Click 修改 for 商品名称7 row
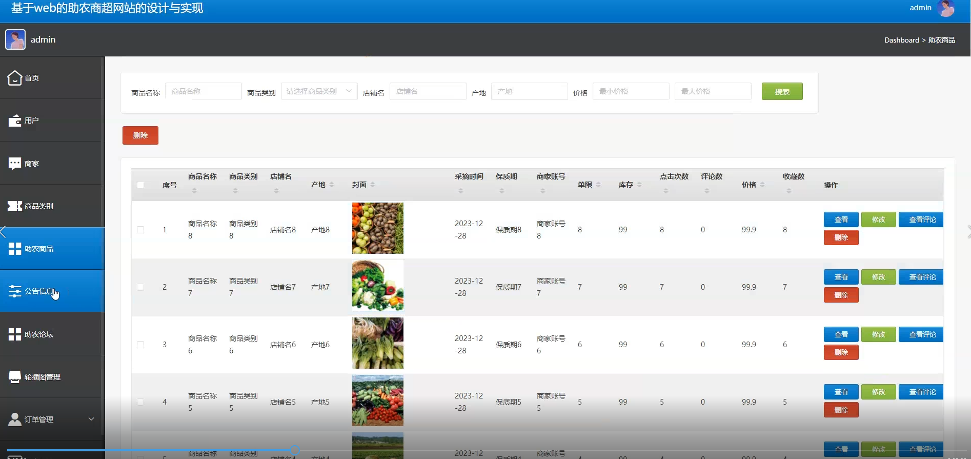The image size is (971, 459). (x=878, y=277)
